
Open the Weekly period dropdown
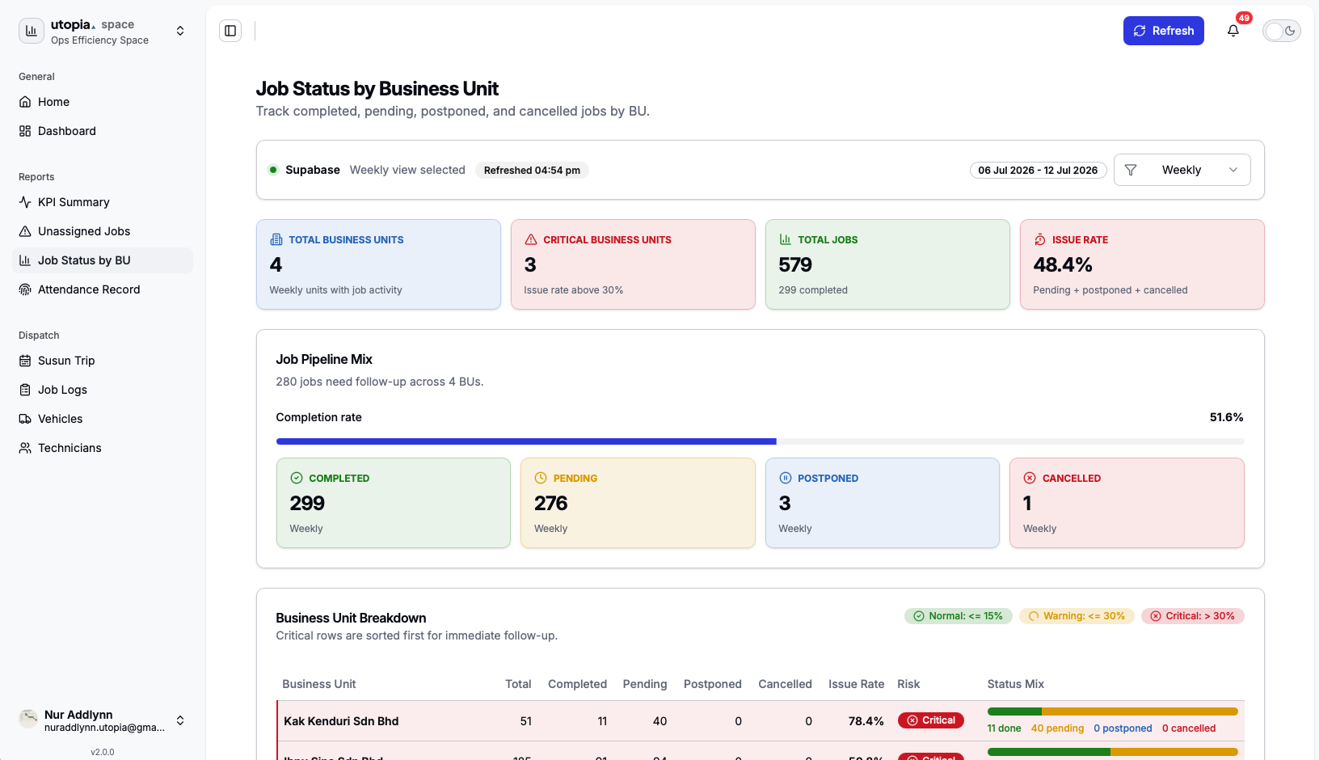coord(1182,170)
